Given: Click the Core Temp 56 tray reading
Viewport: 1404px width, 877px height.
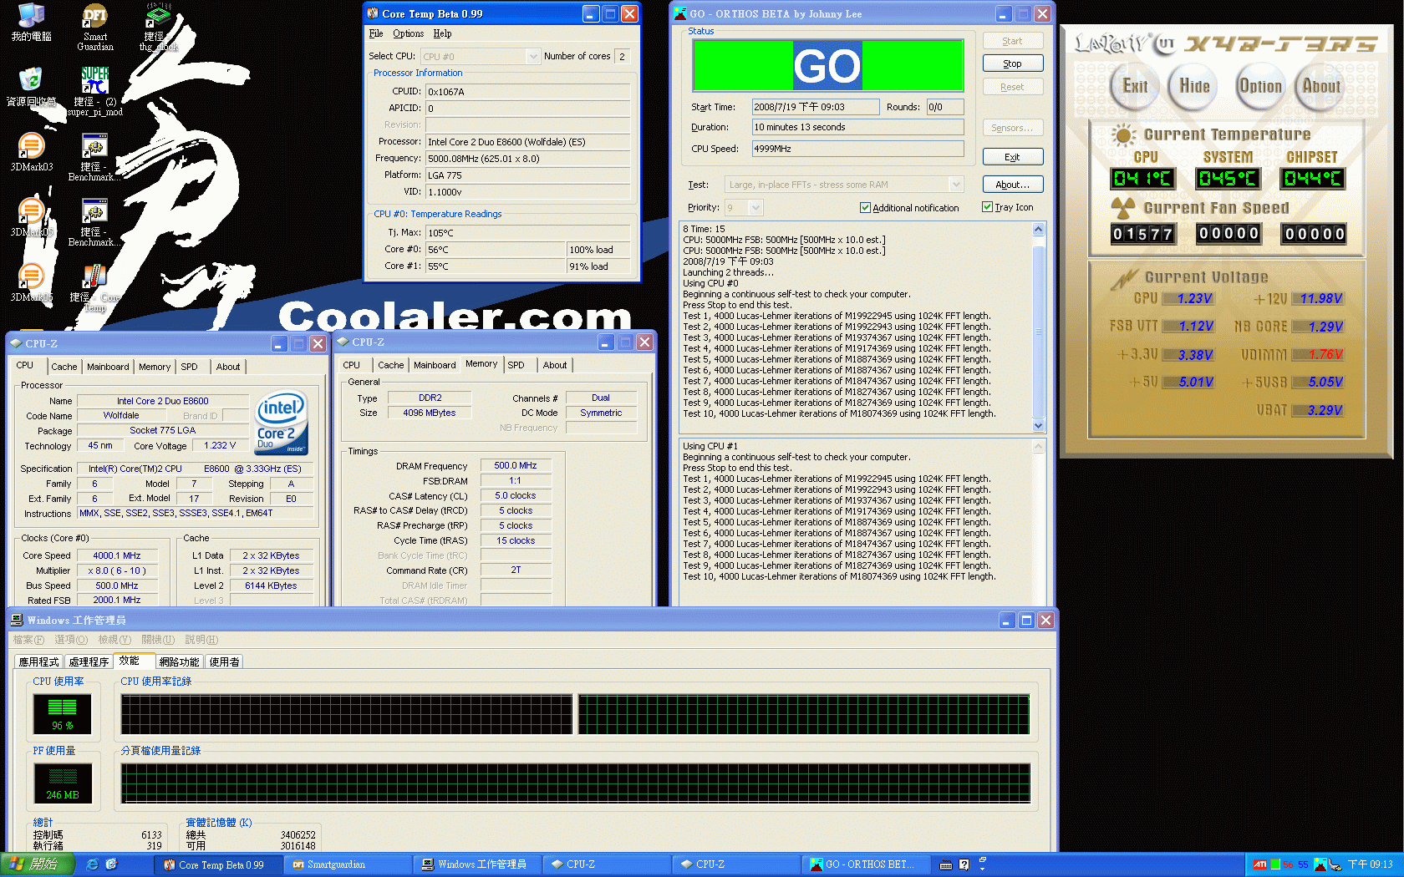Looking at the screenshot, I should pyautogui.click(x=1288, y=864).
